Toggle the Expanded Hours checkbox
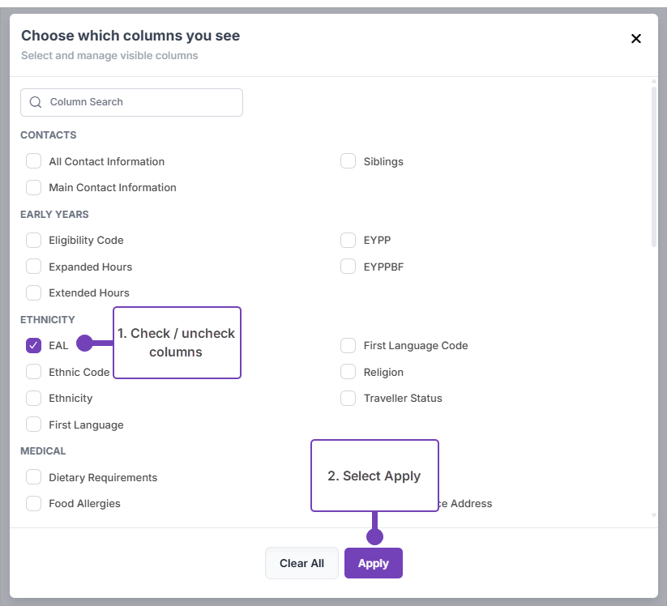 tap(33, 267)
